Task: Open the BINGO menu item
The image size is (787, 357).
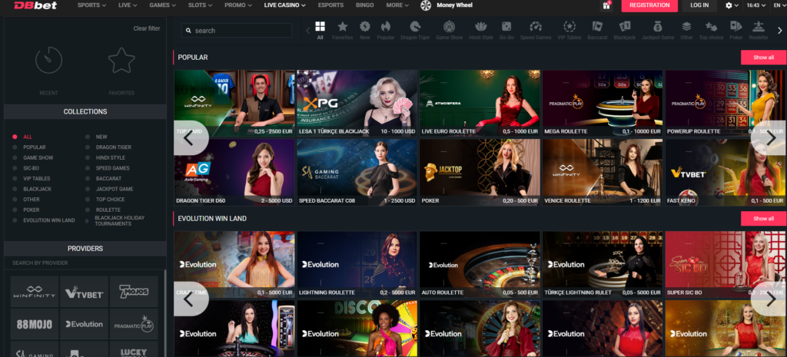Action: click(365, 5)
